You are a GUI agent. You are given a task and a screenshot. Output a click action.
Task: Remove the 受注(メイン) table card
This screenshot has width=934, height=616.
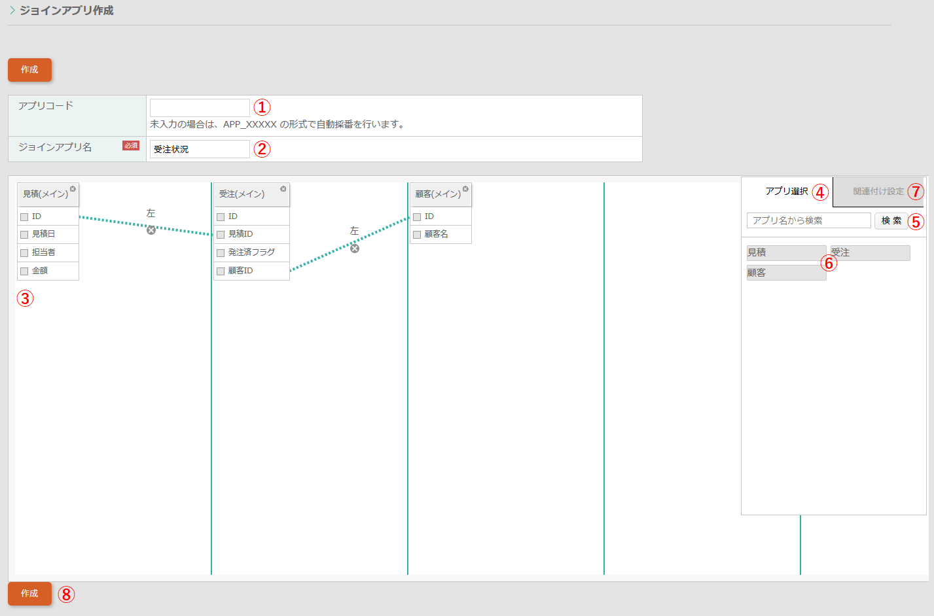[x=283, y=189]
